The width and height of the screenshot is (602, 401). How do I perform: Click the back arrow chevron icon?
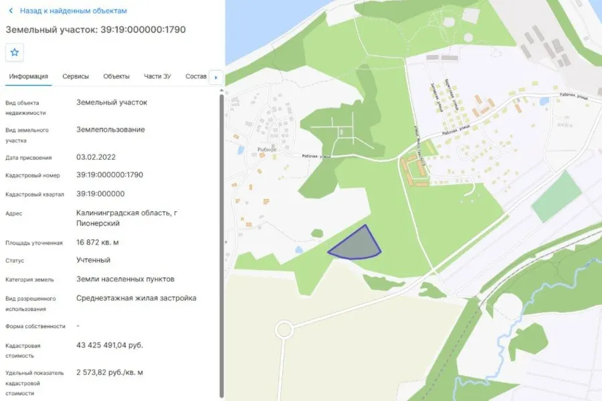click(11, 11)
